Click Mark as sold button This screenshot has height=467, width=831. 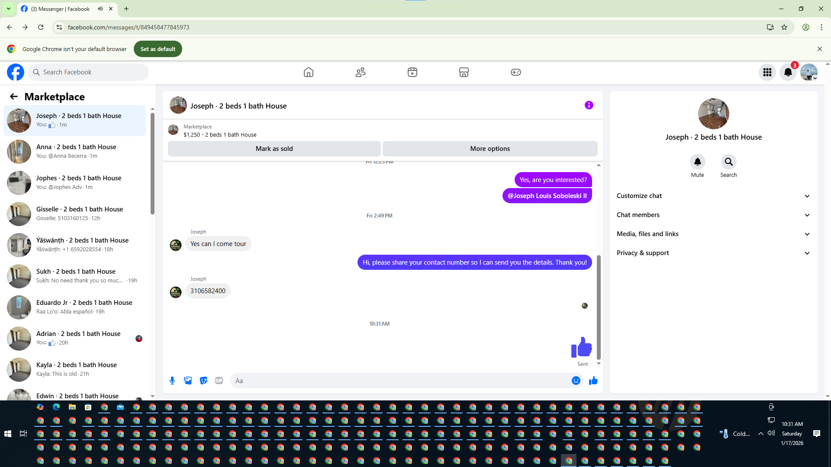274,149
